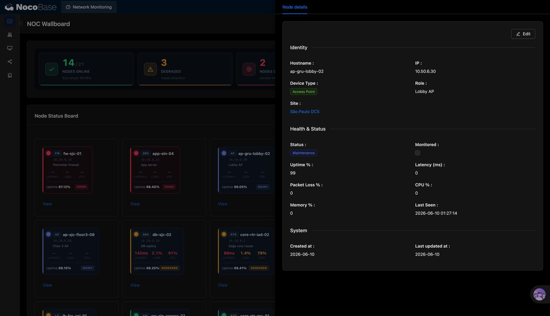Click the SRV badge on db-sjc-02 card

(x=146, y=235)
